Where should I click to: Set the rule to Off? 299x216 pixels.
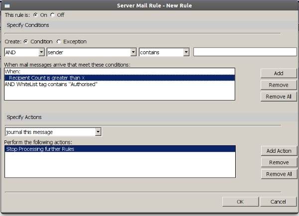(x=53, y=15)
